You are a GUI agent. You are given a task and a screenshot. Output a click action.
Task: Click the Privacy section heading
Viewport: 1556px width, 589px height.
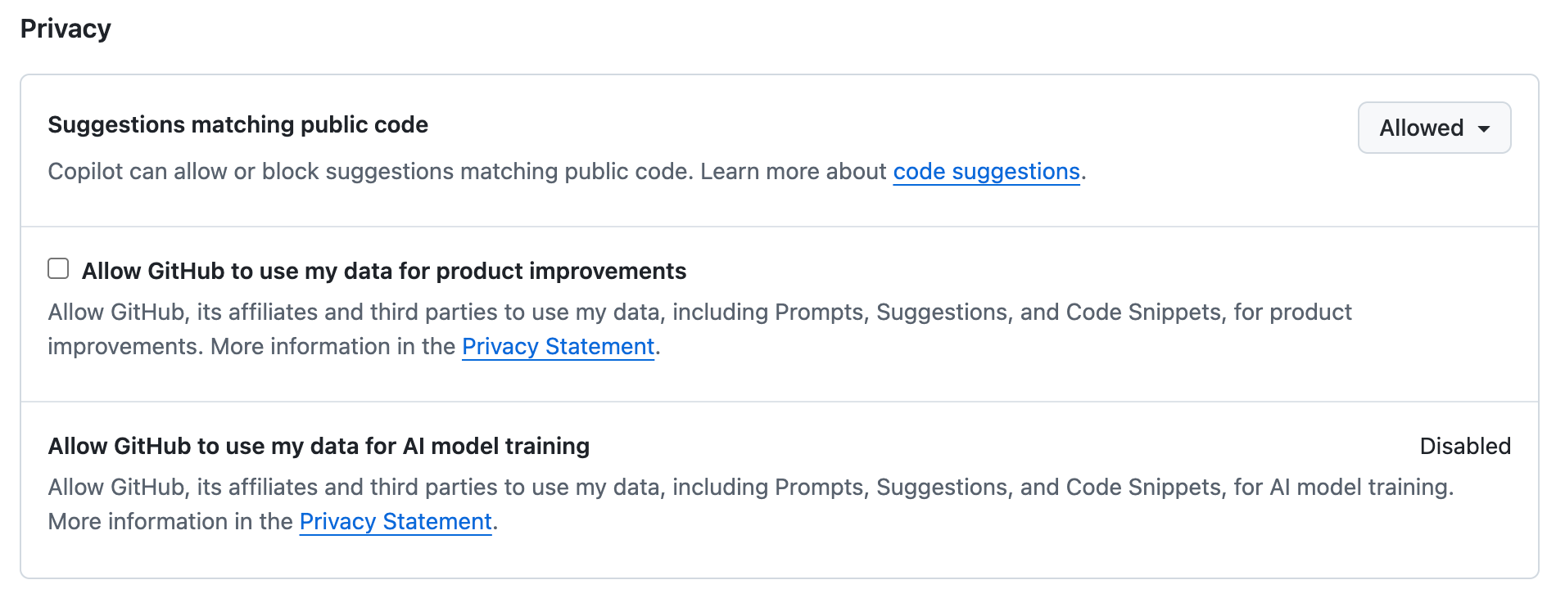(66, 29)
